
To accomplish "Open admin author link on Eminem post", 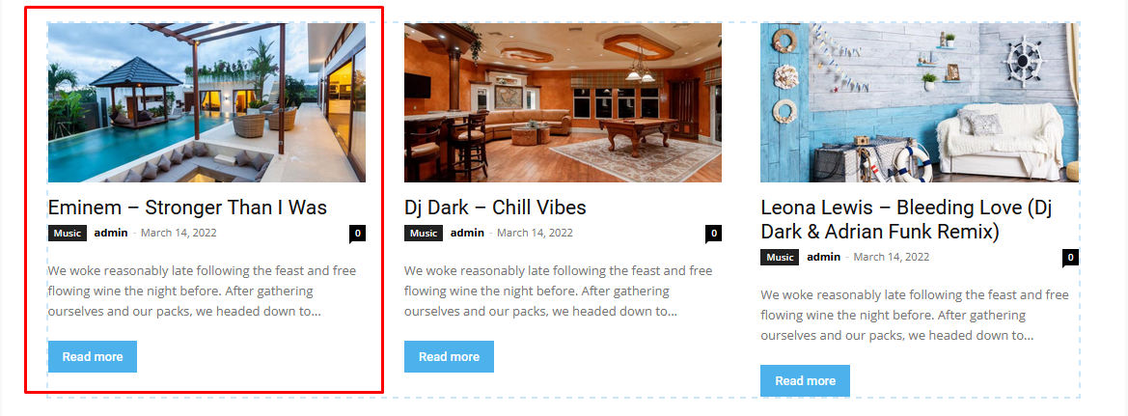I will pyautogui.click(x=111, y=233).
